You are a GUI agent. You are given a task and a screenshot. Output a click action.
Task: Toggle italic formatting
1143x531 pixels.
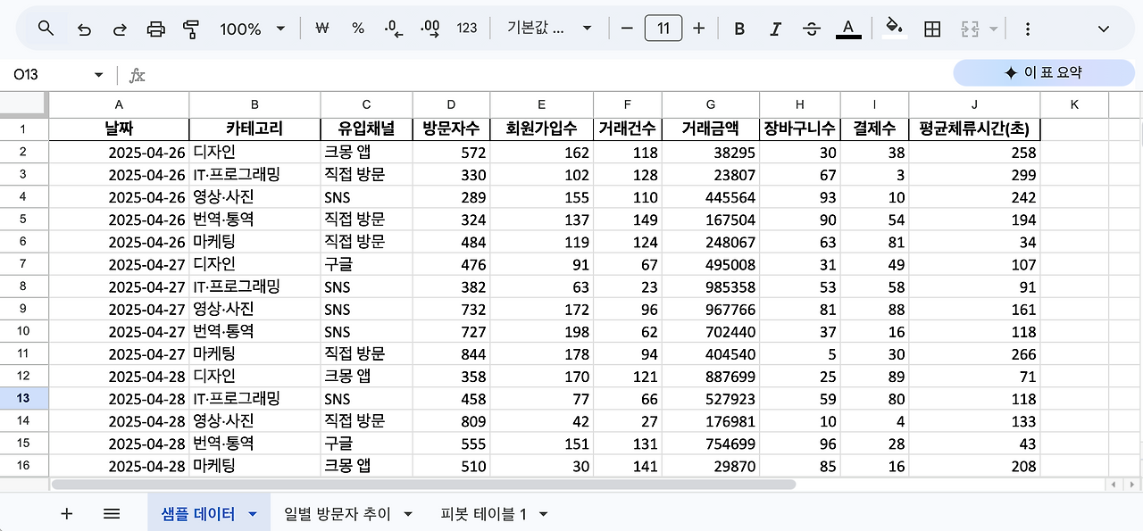click(x=775, y=28)
